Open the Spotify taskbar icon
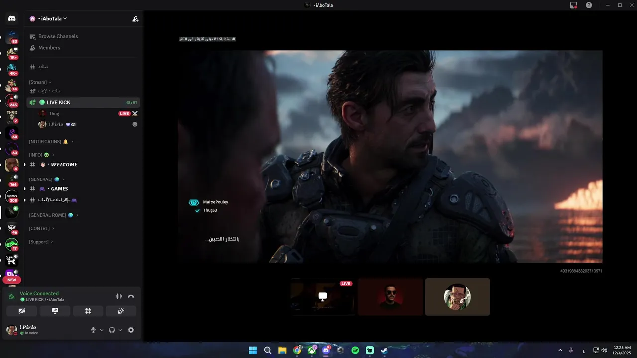 (355, 350)
